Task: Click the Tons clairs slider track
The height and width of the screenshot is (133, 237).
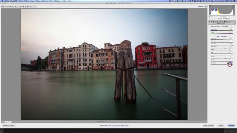Action: click(222, 45)
